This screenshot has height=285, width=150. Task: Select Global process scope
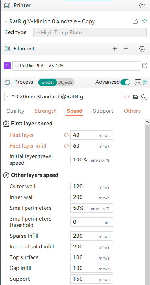point(47,82)
